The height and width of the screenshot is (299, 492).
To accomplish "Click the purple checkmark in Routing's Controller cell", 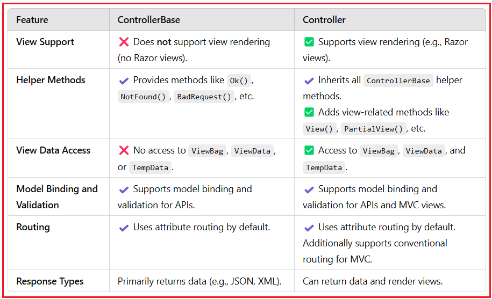I will click(309, 228).
